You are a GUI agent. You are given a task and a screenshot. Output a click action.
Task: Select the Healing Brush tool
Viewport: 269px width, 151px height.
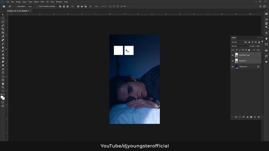[x=3, y=40]
